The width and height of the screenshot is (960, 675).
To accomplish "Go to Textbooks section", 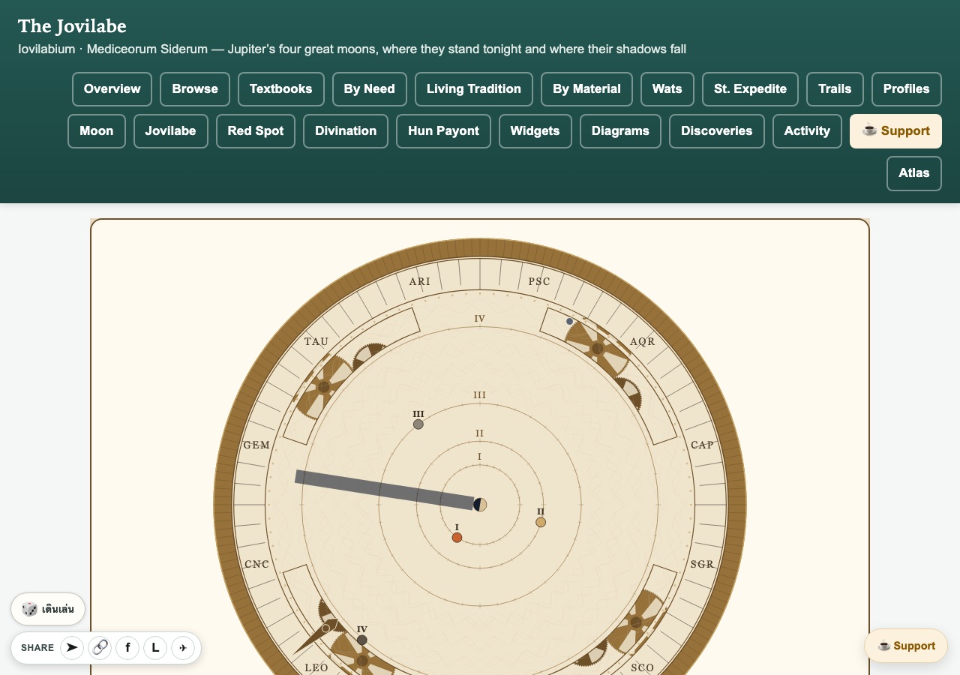I will 281,89.
